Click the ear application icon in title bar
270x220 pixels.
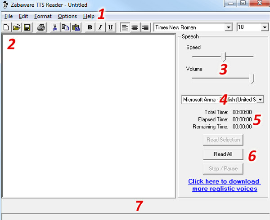[5, 5]
